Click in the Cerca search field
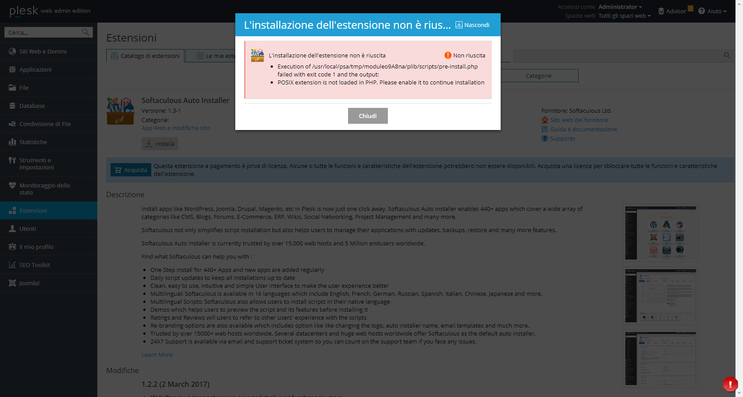Image resolution: width=743 pixels, height=397 pixels. (44, 32)
